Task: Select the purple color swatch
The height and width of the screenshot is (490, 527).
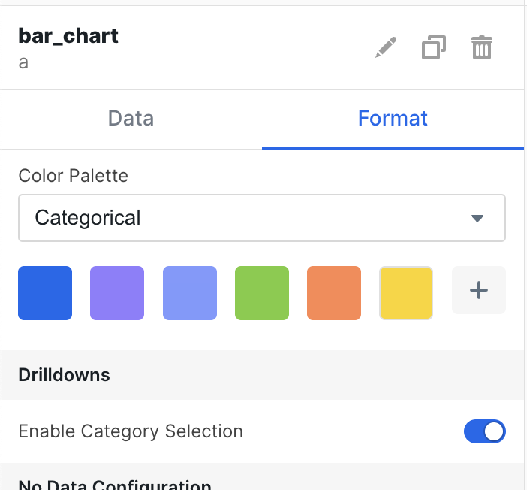Action: 117,293
